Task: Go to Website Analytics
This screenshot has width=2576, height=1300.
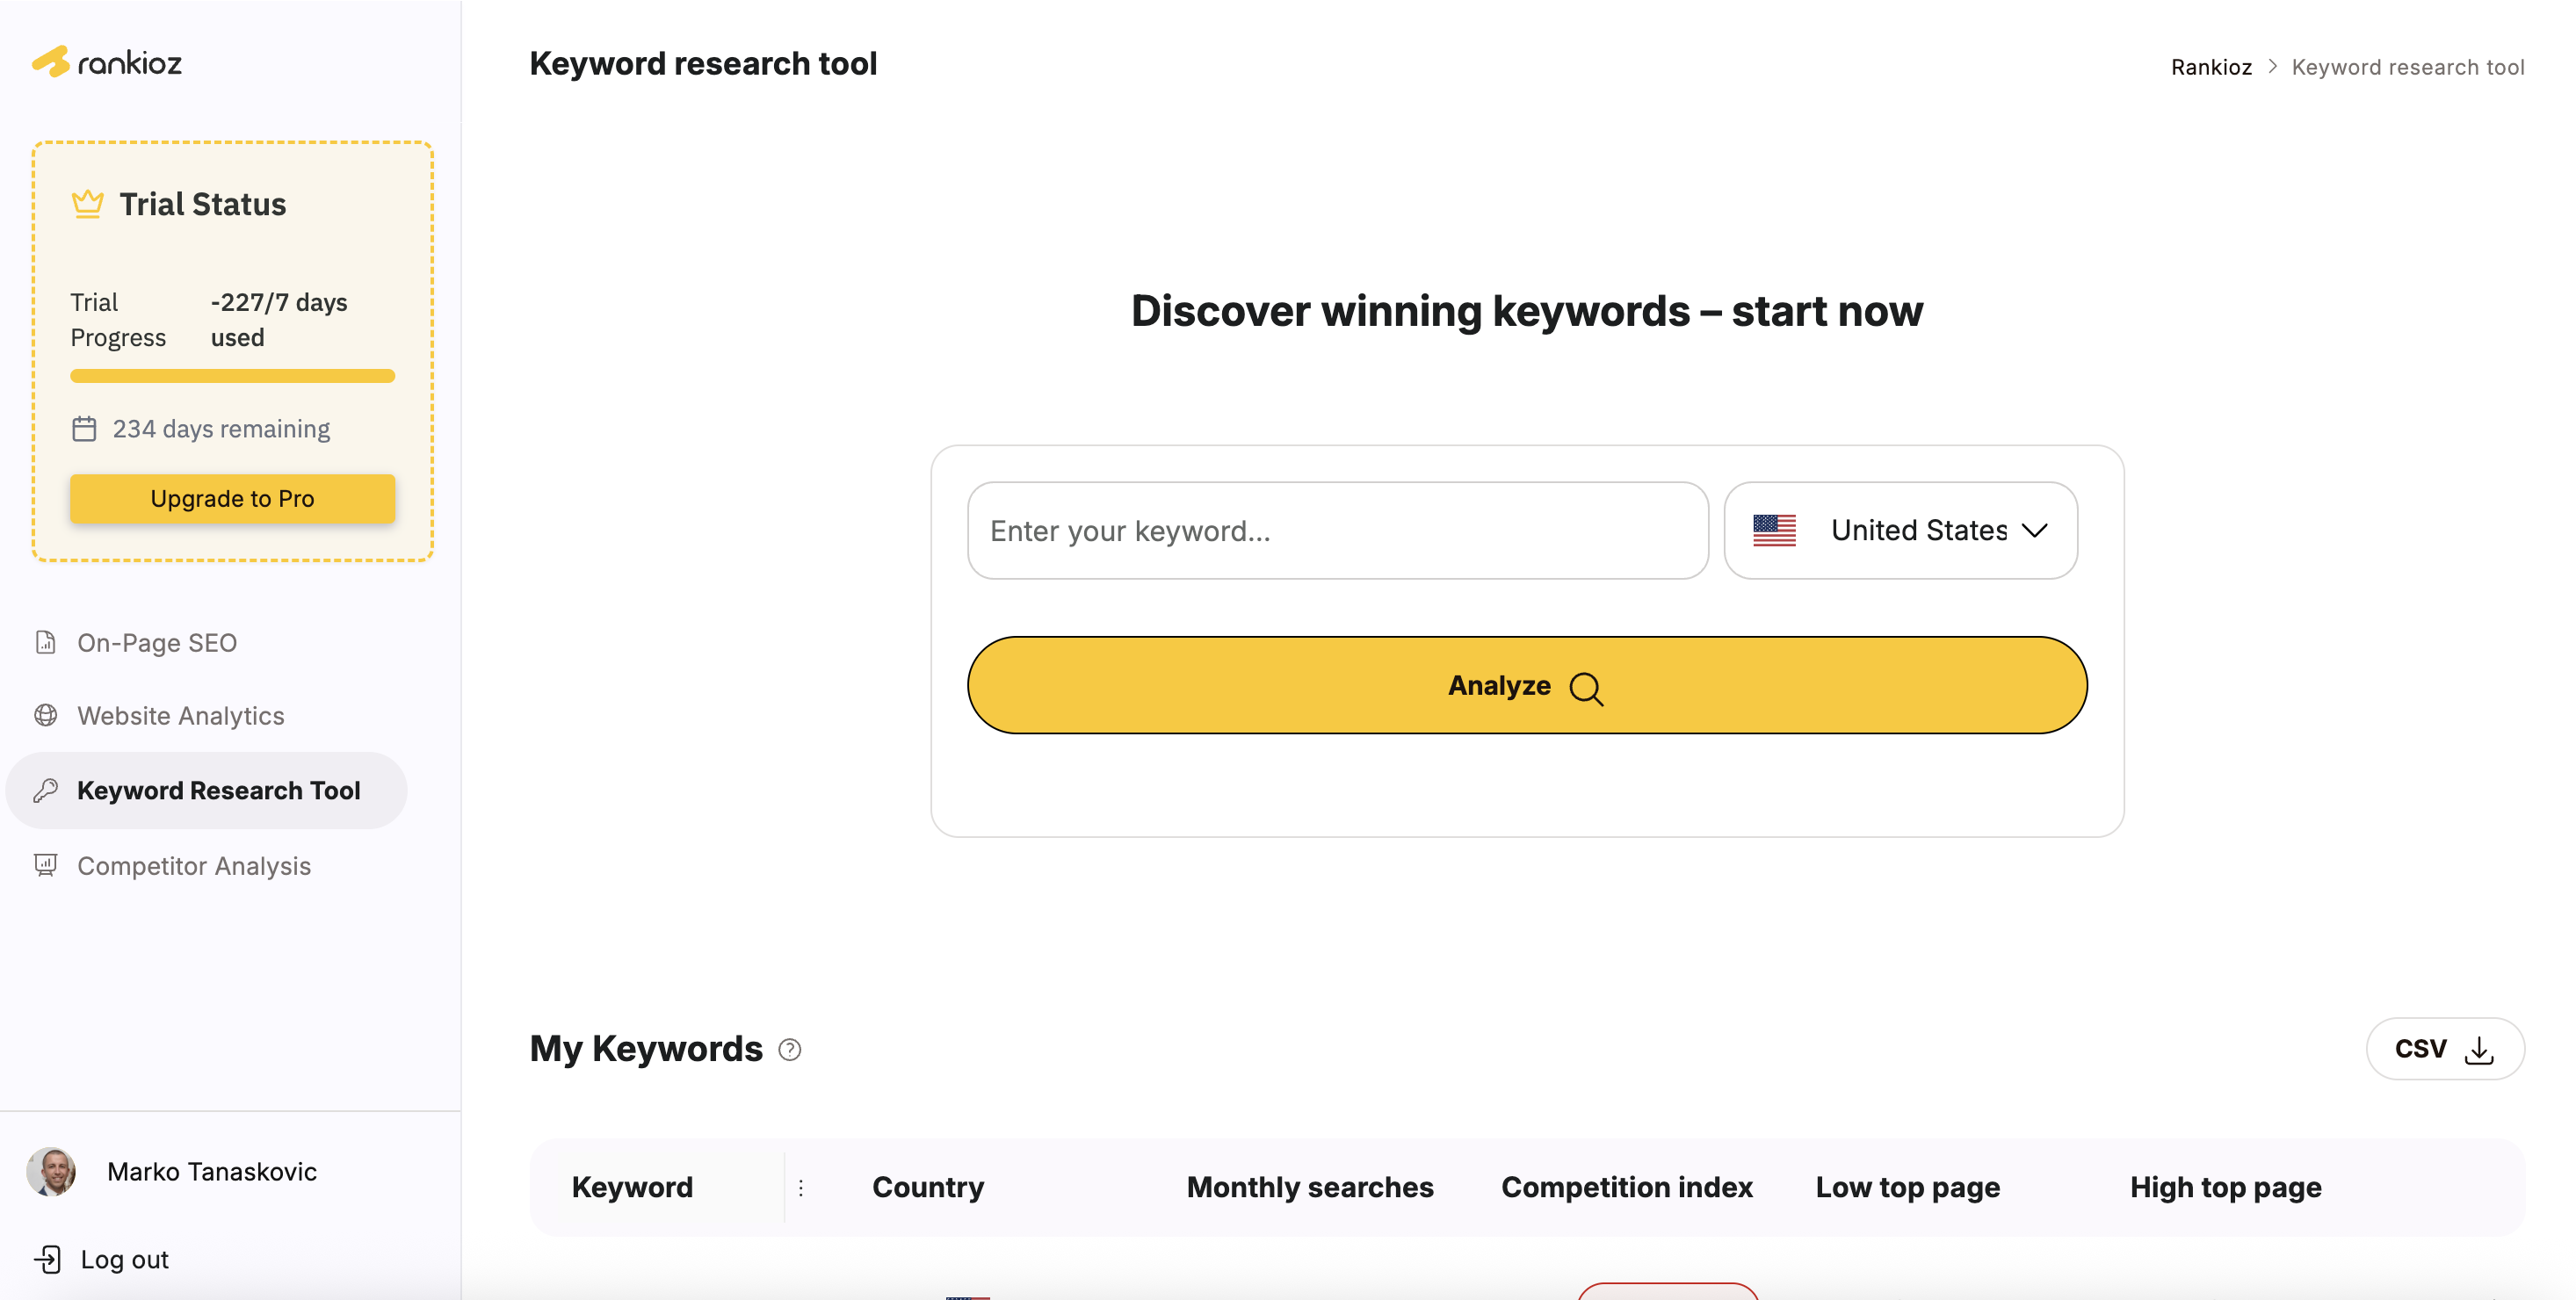Action: 180,716
